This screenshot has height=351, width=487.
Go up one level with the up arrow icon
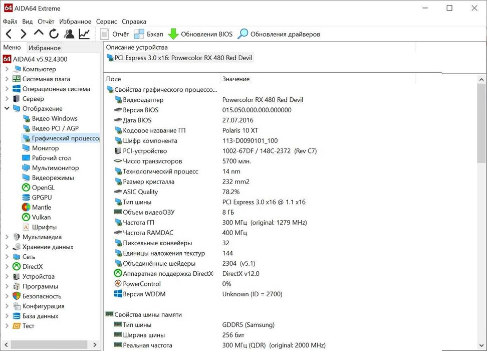[x=39, y=33]
